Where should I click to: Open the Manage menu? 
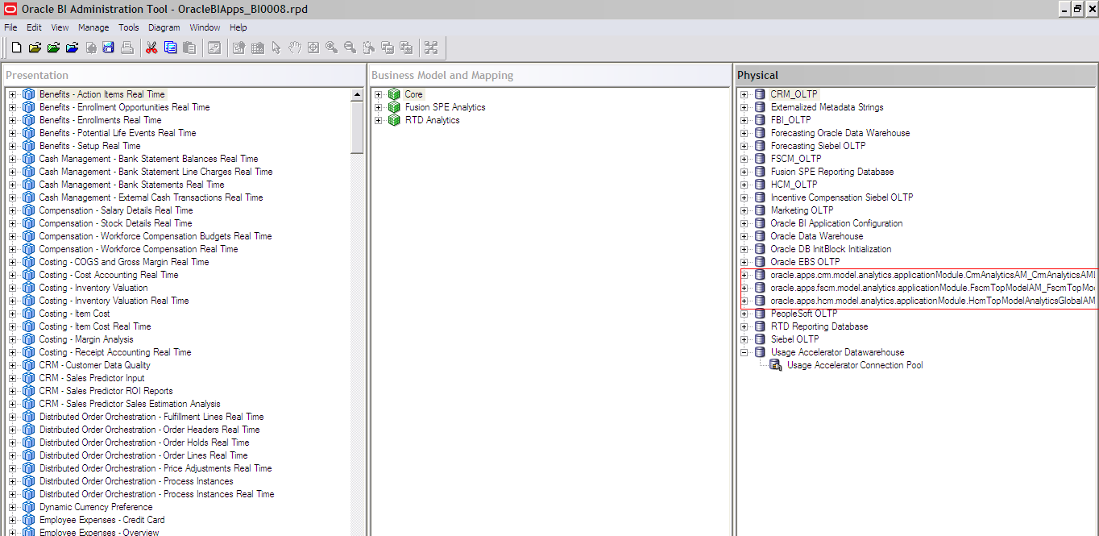click(x=93, y=27)
